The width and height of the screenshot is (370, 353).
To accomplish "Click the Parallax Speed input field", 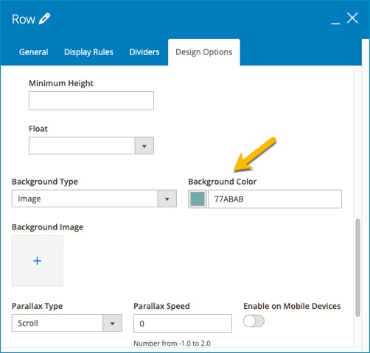I will 183,324.
